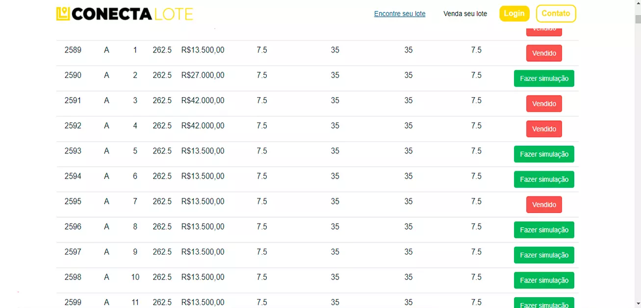Viewport: 641px width, 308px height.
Task: Select lot ID 2598 cell
Action: [73, 277]
